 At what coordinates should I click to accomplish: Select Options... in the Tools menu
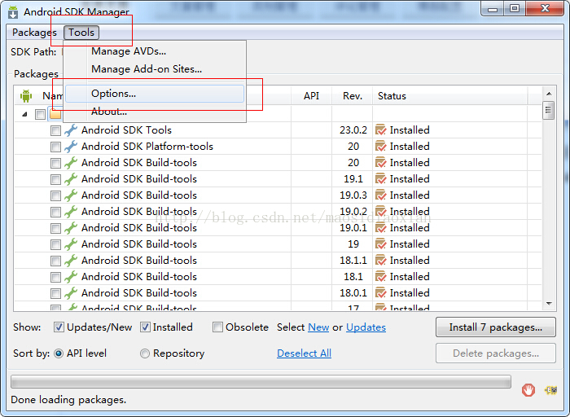155,94
